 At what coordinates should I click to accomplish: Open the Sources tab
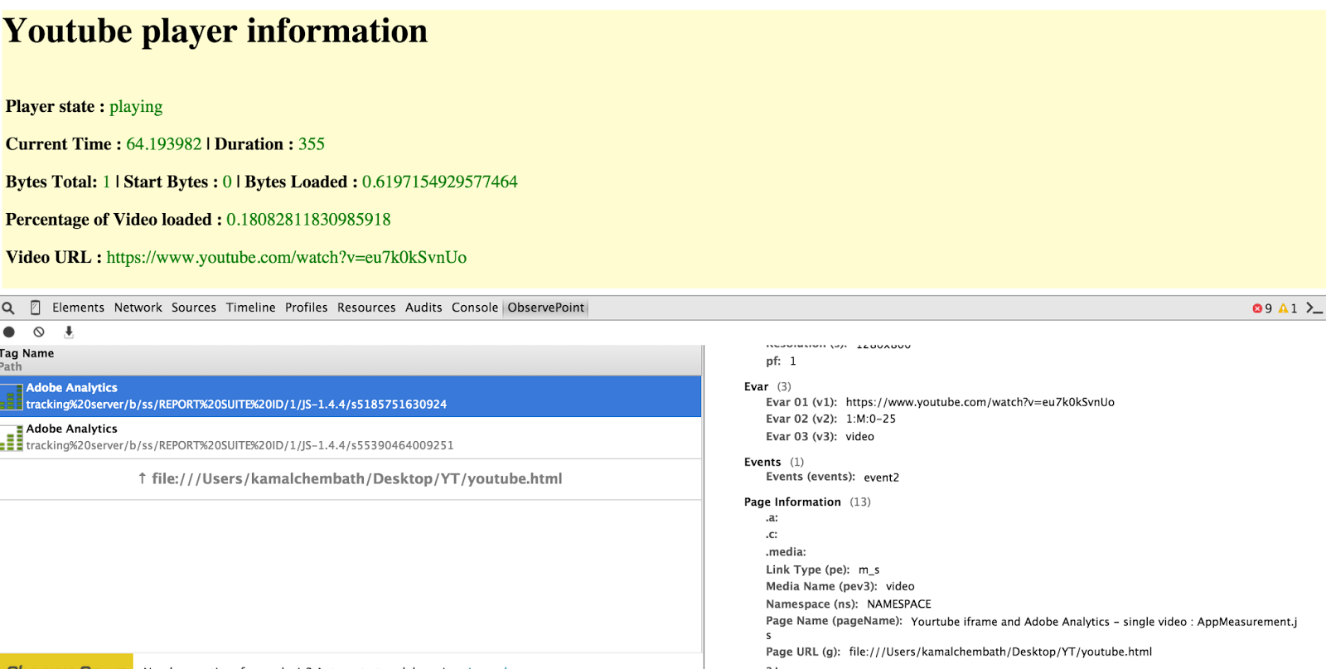point(194,308)
